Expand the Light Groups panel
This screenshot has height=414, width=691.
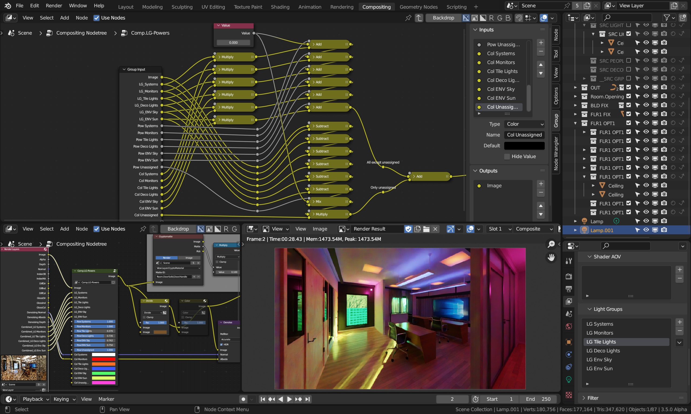(x=589, y=309)
